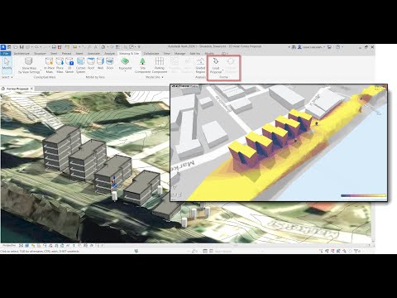Select the Place Mass tool
The height and width of the screenshot is (298, 397).
[x=60, y=65]
